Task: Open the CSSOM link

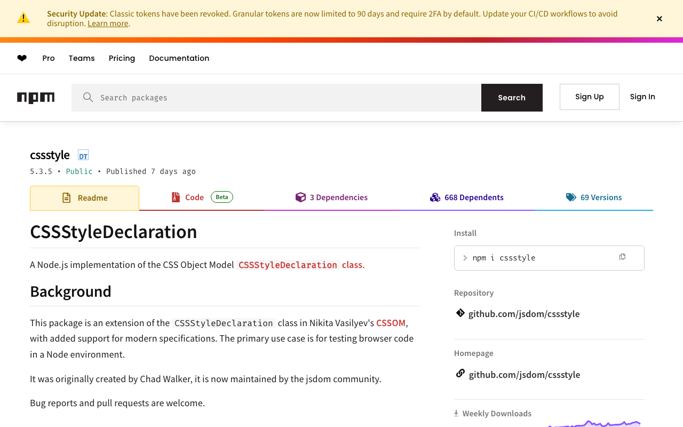Action: [391, 323]
